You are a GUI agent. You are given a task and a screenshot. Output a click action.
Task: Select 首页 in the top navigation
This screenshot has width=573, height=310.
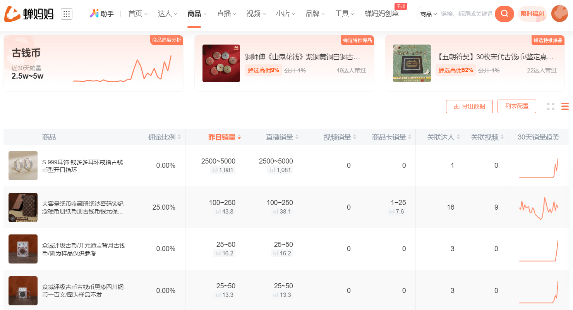(138, 13)
